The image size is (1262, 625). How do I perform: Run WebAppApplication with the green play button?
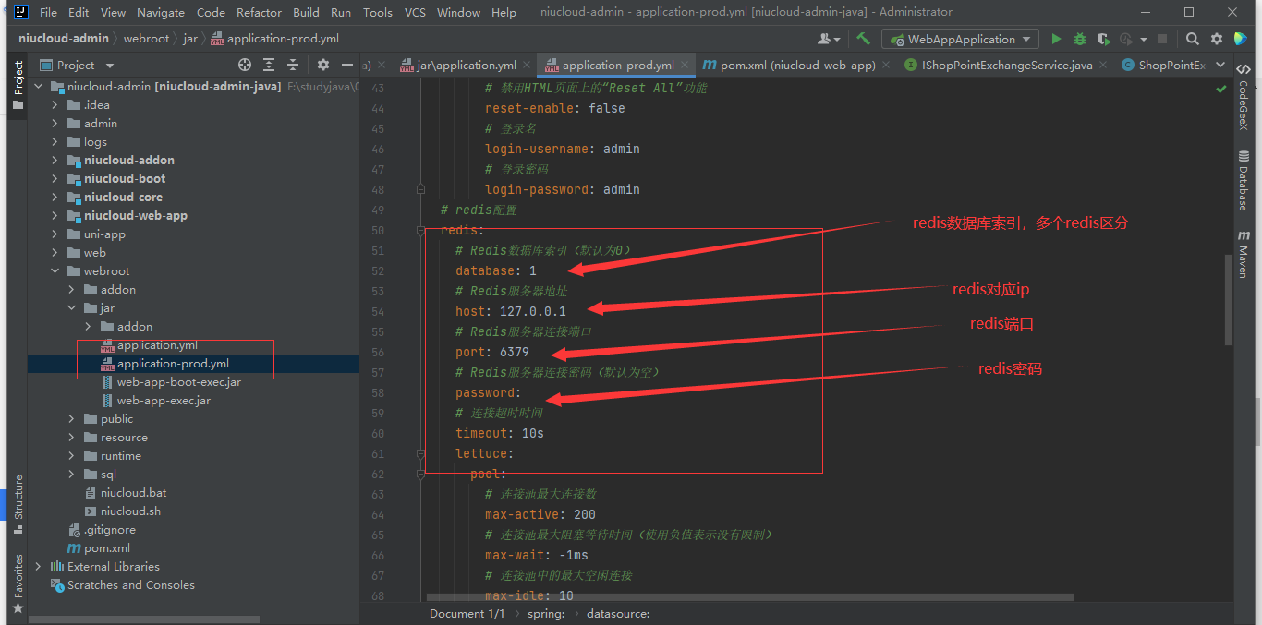pos(1056,39)
